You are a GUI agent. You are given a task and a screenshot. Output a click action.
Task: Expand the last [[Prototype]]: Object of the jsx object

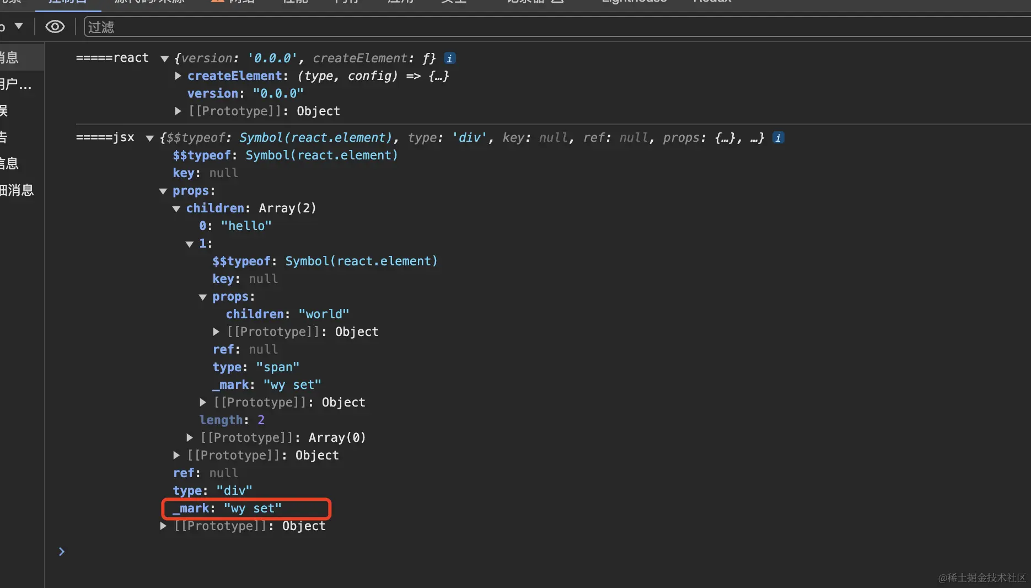[x=163, y=526]
